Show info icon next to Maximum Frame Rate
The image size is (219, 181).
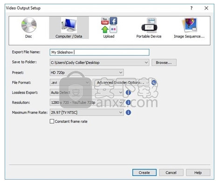(x=128, y=112)
